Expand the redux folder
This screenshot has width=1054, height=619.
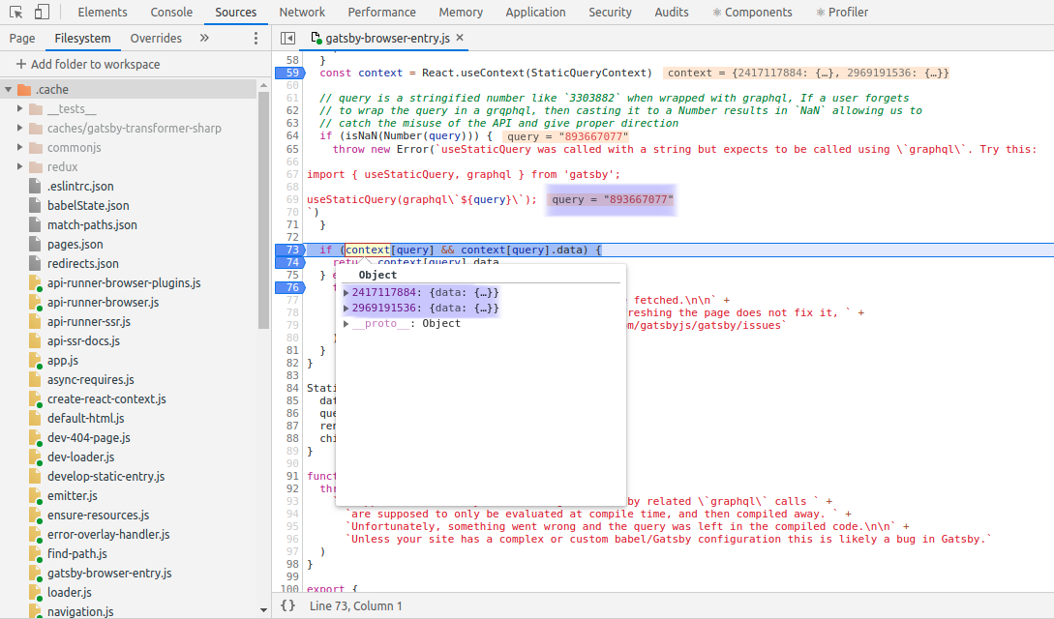[x=20, y=167]
